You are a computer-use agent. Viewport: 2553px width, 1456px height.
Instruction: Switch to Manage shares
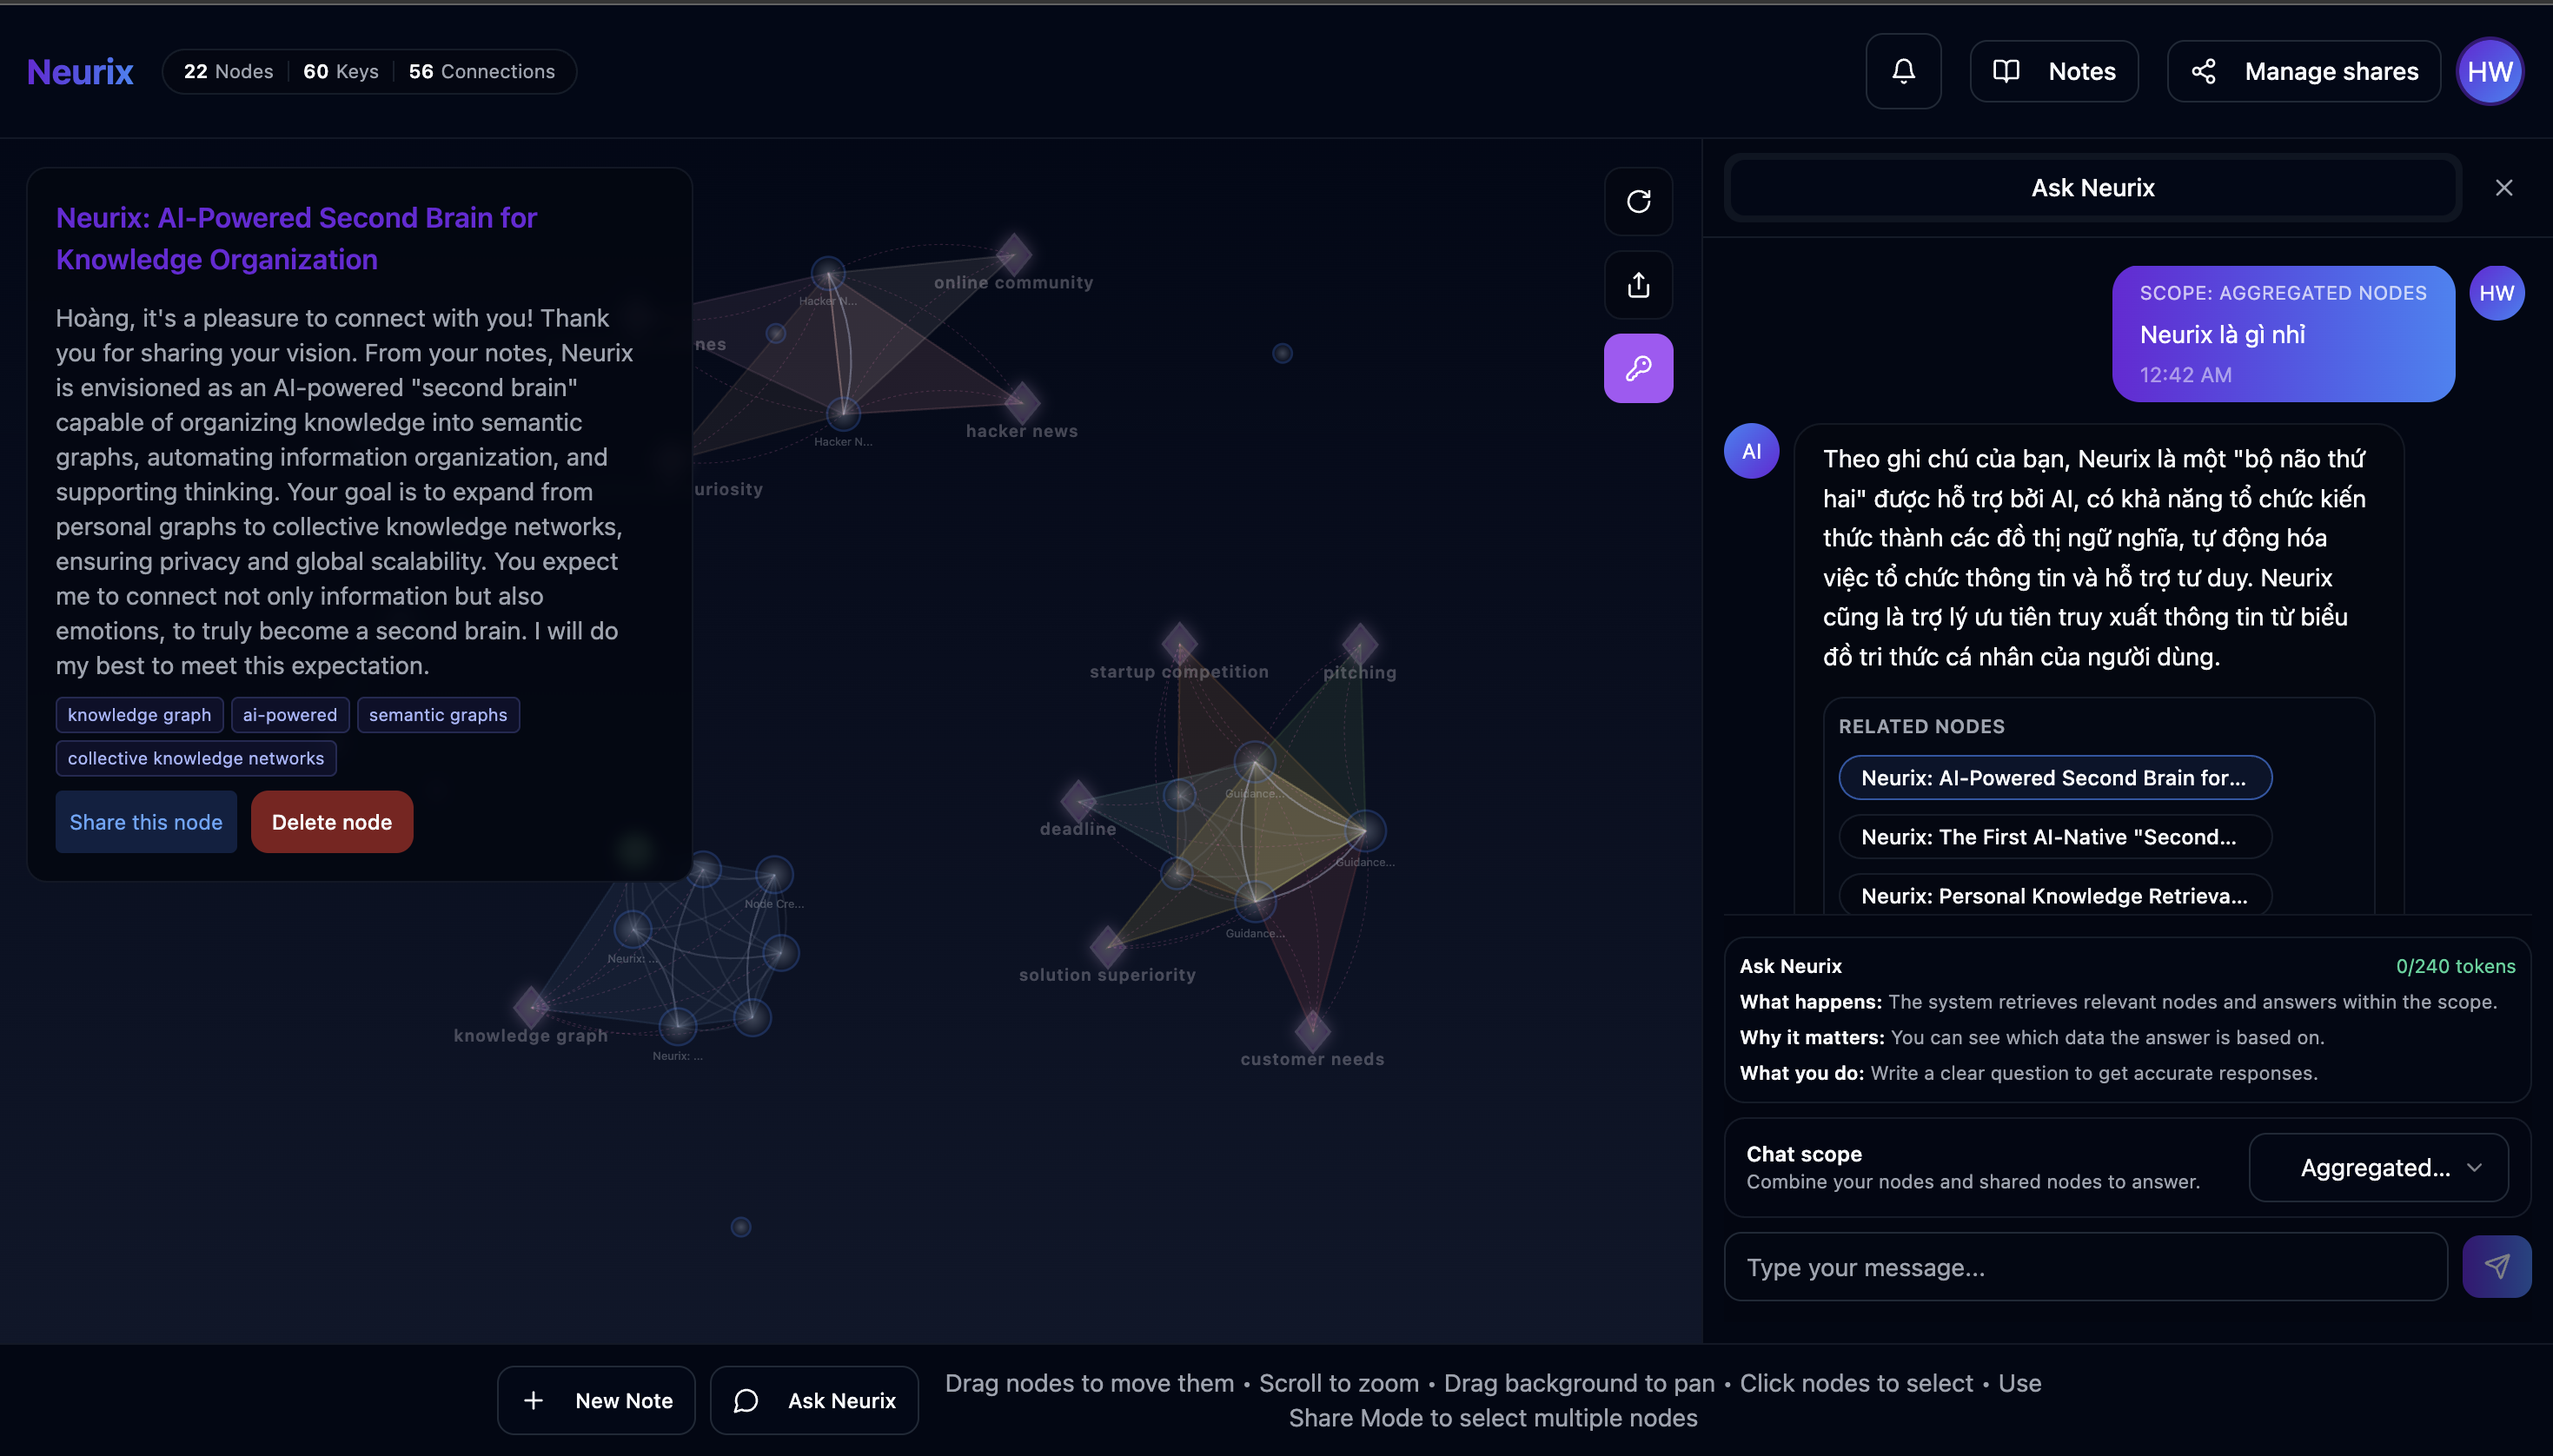(2300, 71)
